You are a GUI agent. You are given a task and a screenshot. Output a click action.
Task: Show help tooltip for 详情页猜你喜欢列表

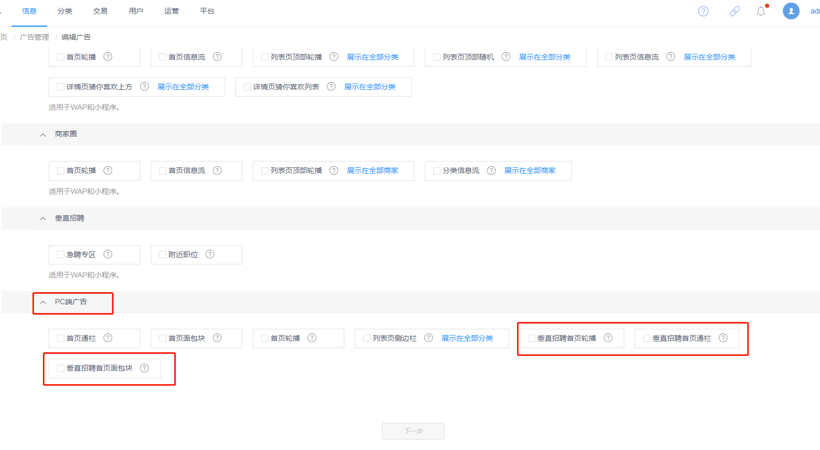tap(331, 87)
